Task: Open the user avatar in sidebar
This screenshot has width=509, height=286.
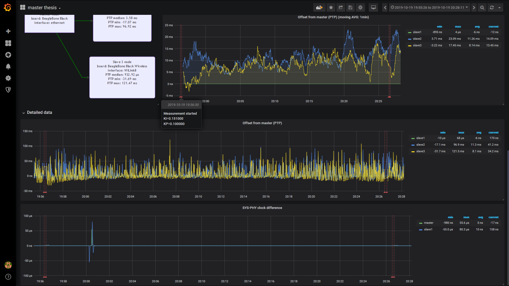Action: pos(8,265)
